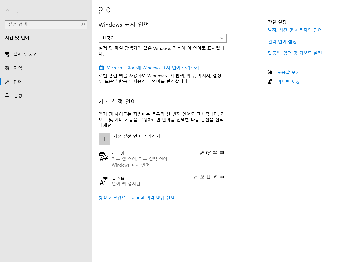The height and width of the screenshot is (262, 341).
Task: Open 맞춤법, 입력 및 키보드 설정 link
Action: [295, 53]
